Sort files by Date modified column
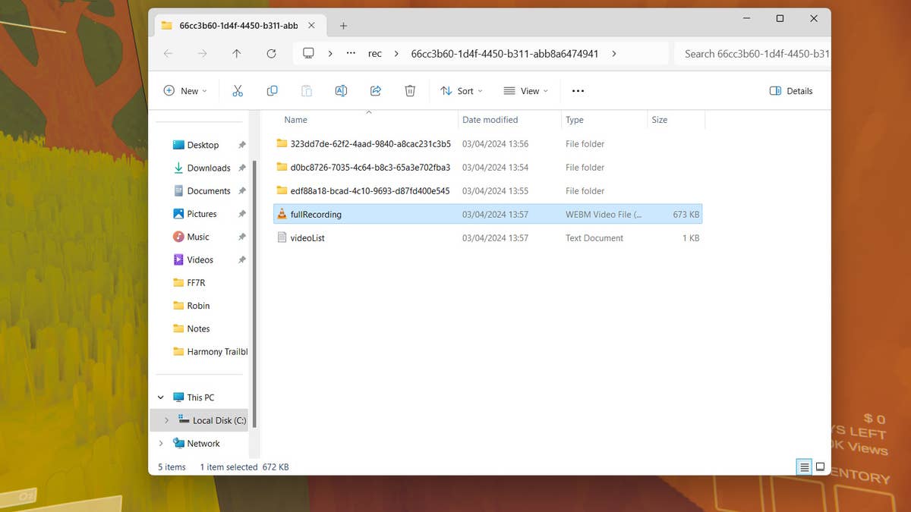The width and height of the screenshot is (911, 512). pos(490,120)
